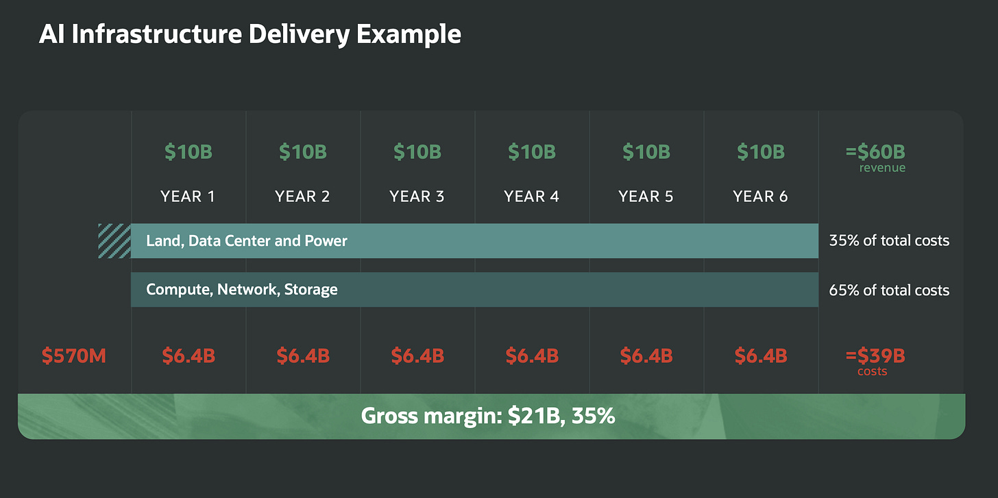Select the YEAR 2 column label
998x498 pixels.
point(302,197)
